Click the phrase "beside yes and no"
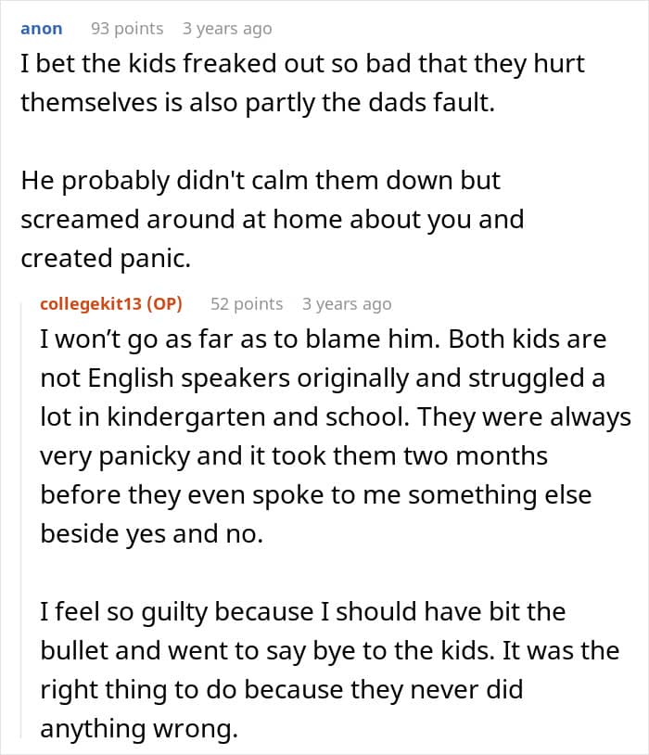 pyautogui.click(x=152, y=534)
